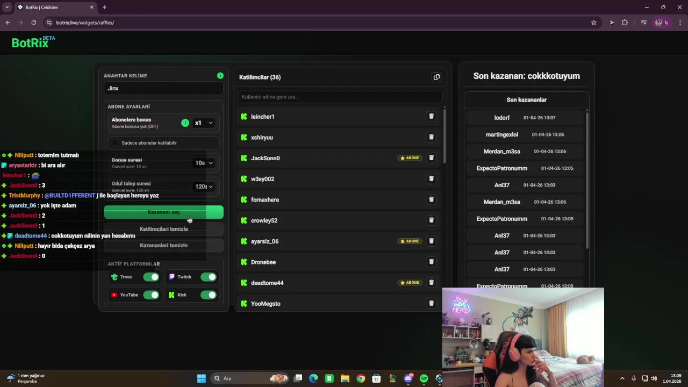Remove w3sy002 via trash icon
Image resolution: width=688 pixels, height=387 pixels.
431,178
